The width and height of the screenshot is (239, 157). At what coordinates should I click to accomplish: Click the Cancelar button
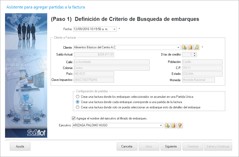pos(127,146)
